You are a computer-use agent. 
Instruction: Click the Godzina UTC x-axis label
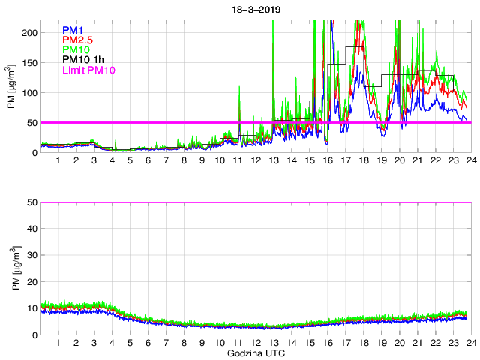256,352
